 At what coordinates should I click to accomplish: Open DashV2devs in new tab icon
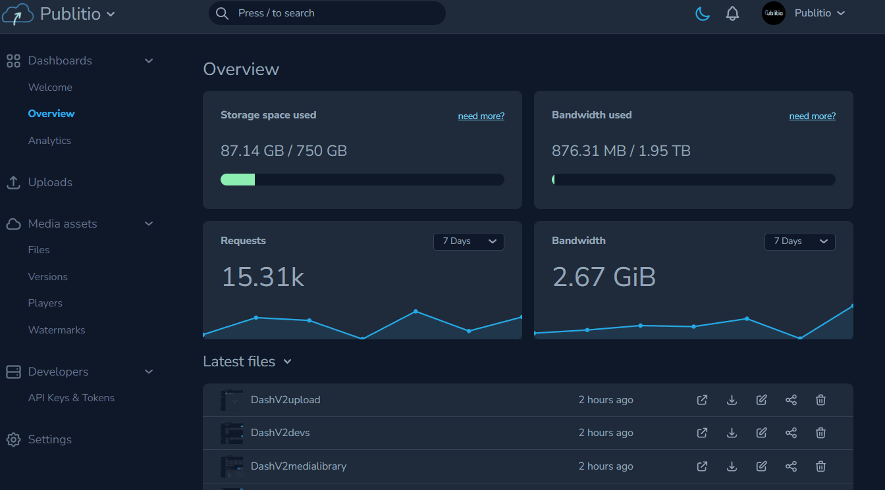[x=703, y=433]
